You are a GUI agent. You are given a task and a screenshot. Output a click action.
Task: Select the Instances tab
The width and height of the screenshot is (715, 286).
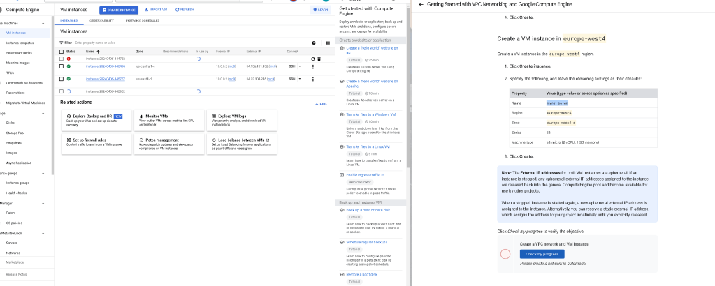pyautogui.click(x=69, y=20)
